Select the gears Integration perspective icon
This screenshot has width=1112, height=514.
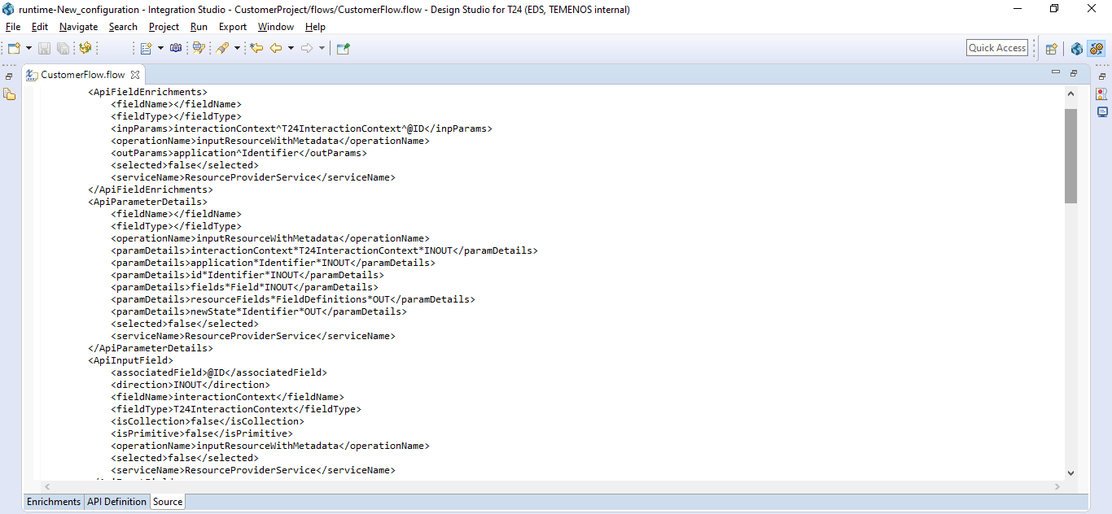coord(1096,49)
